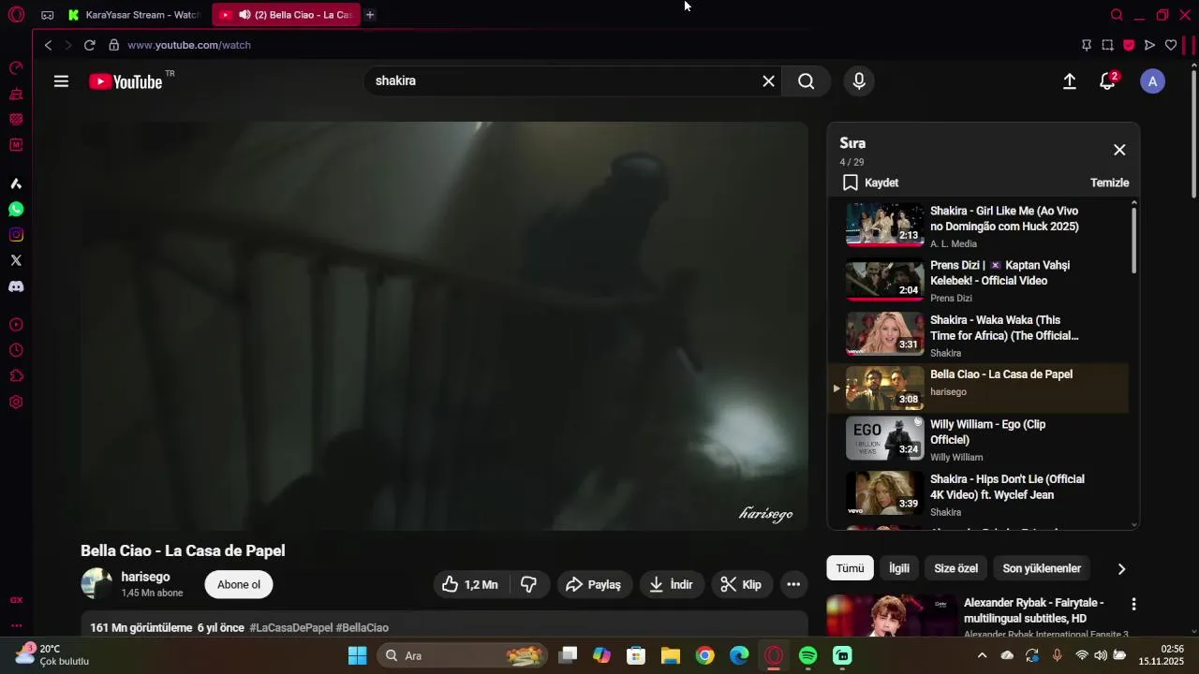Clear the queue with Temizle
This screenshot has width=1199, height=674.
tap(1109, 183)
